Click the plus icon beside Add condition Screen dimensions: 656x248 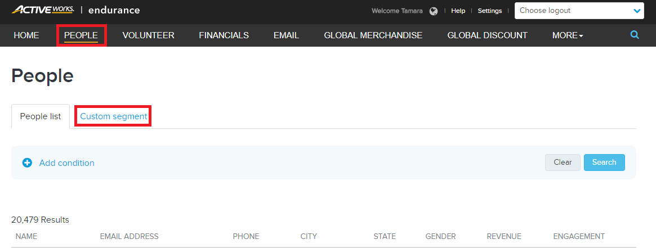click(x=27, y=163)
